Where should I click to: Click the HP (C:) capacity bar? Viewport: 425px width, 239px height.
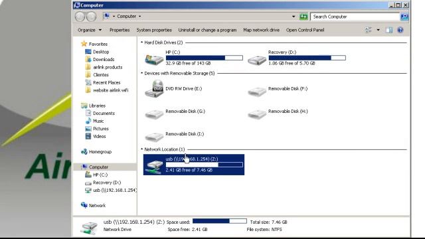204,58
